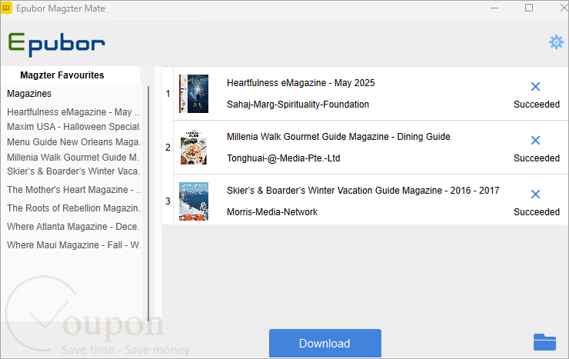The width and height of the screenshot is (569, 359).
Task: Click title Skier's & Boarder's Winter Vacation Guide 2016 - 2017
Action: [x=363, y=191]
